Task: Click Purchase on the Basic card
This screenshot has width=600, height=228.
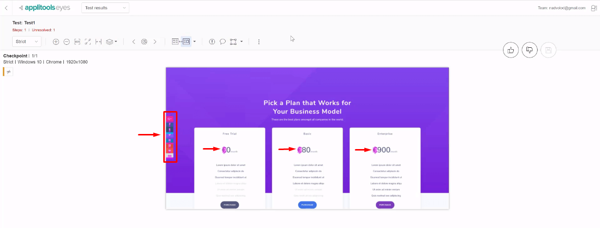Action: 307,205
